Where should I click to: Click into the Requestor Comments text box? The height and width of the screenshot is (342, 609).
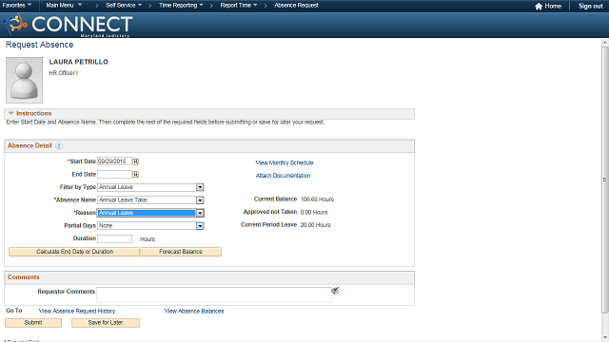pos(213,294)
